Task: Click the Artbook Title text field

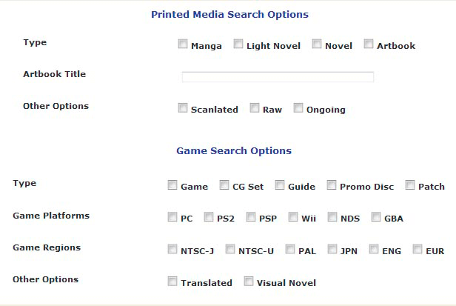Action: point(278,77)
